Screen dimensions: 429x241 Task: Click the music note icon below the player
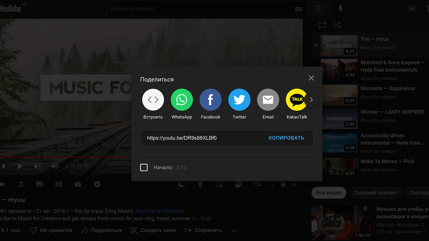[21, 184]
